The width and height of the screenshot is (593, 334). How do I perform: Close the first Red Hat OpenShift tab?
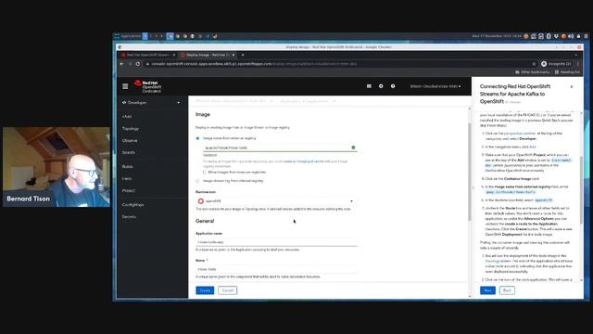coord(174,55)
